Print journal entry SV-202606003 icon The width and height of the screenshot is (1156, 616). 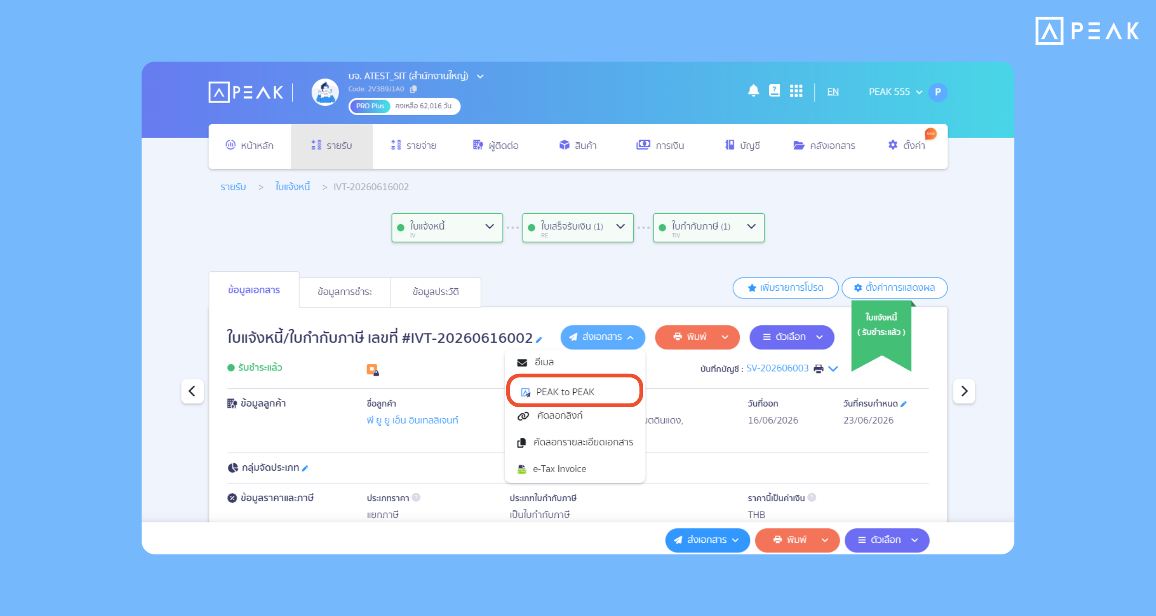tap(818, 369)
